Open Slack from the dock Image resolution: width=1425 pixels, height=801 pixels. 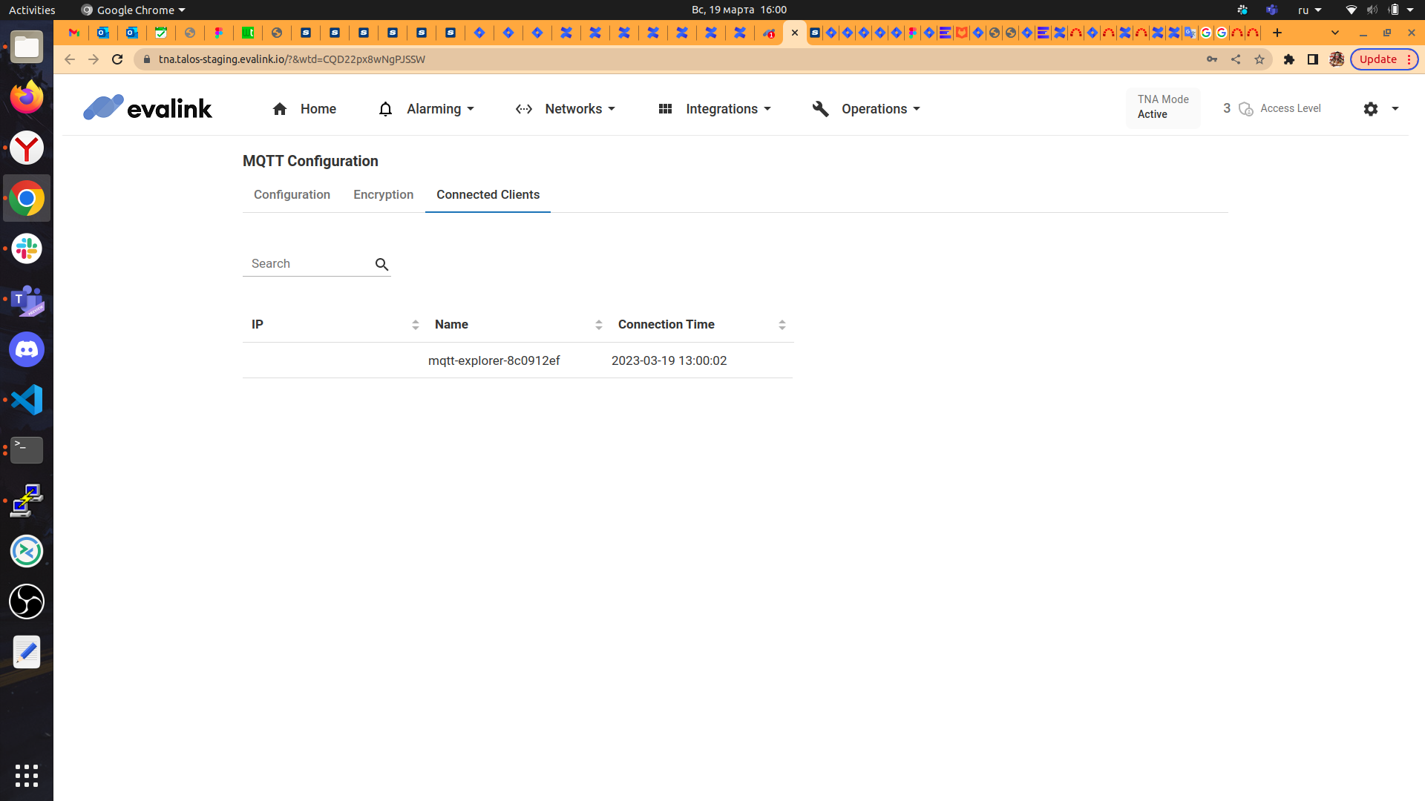tap(27, 249)
